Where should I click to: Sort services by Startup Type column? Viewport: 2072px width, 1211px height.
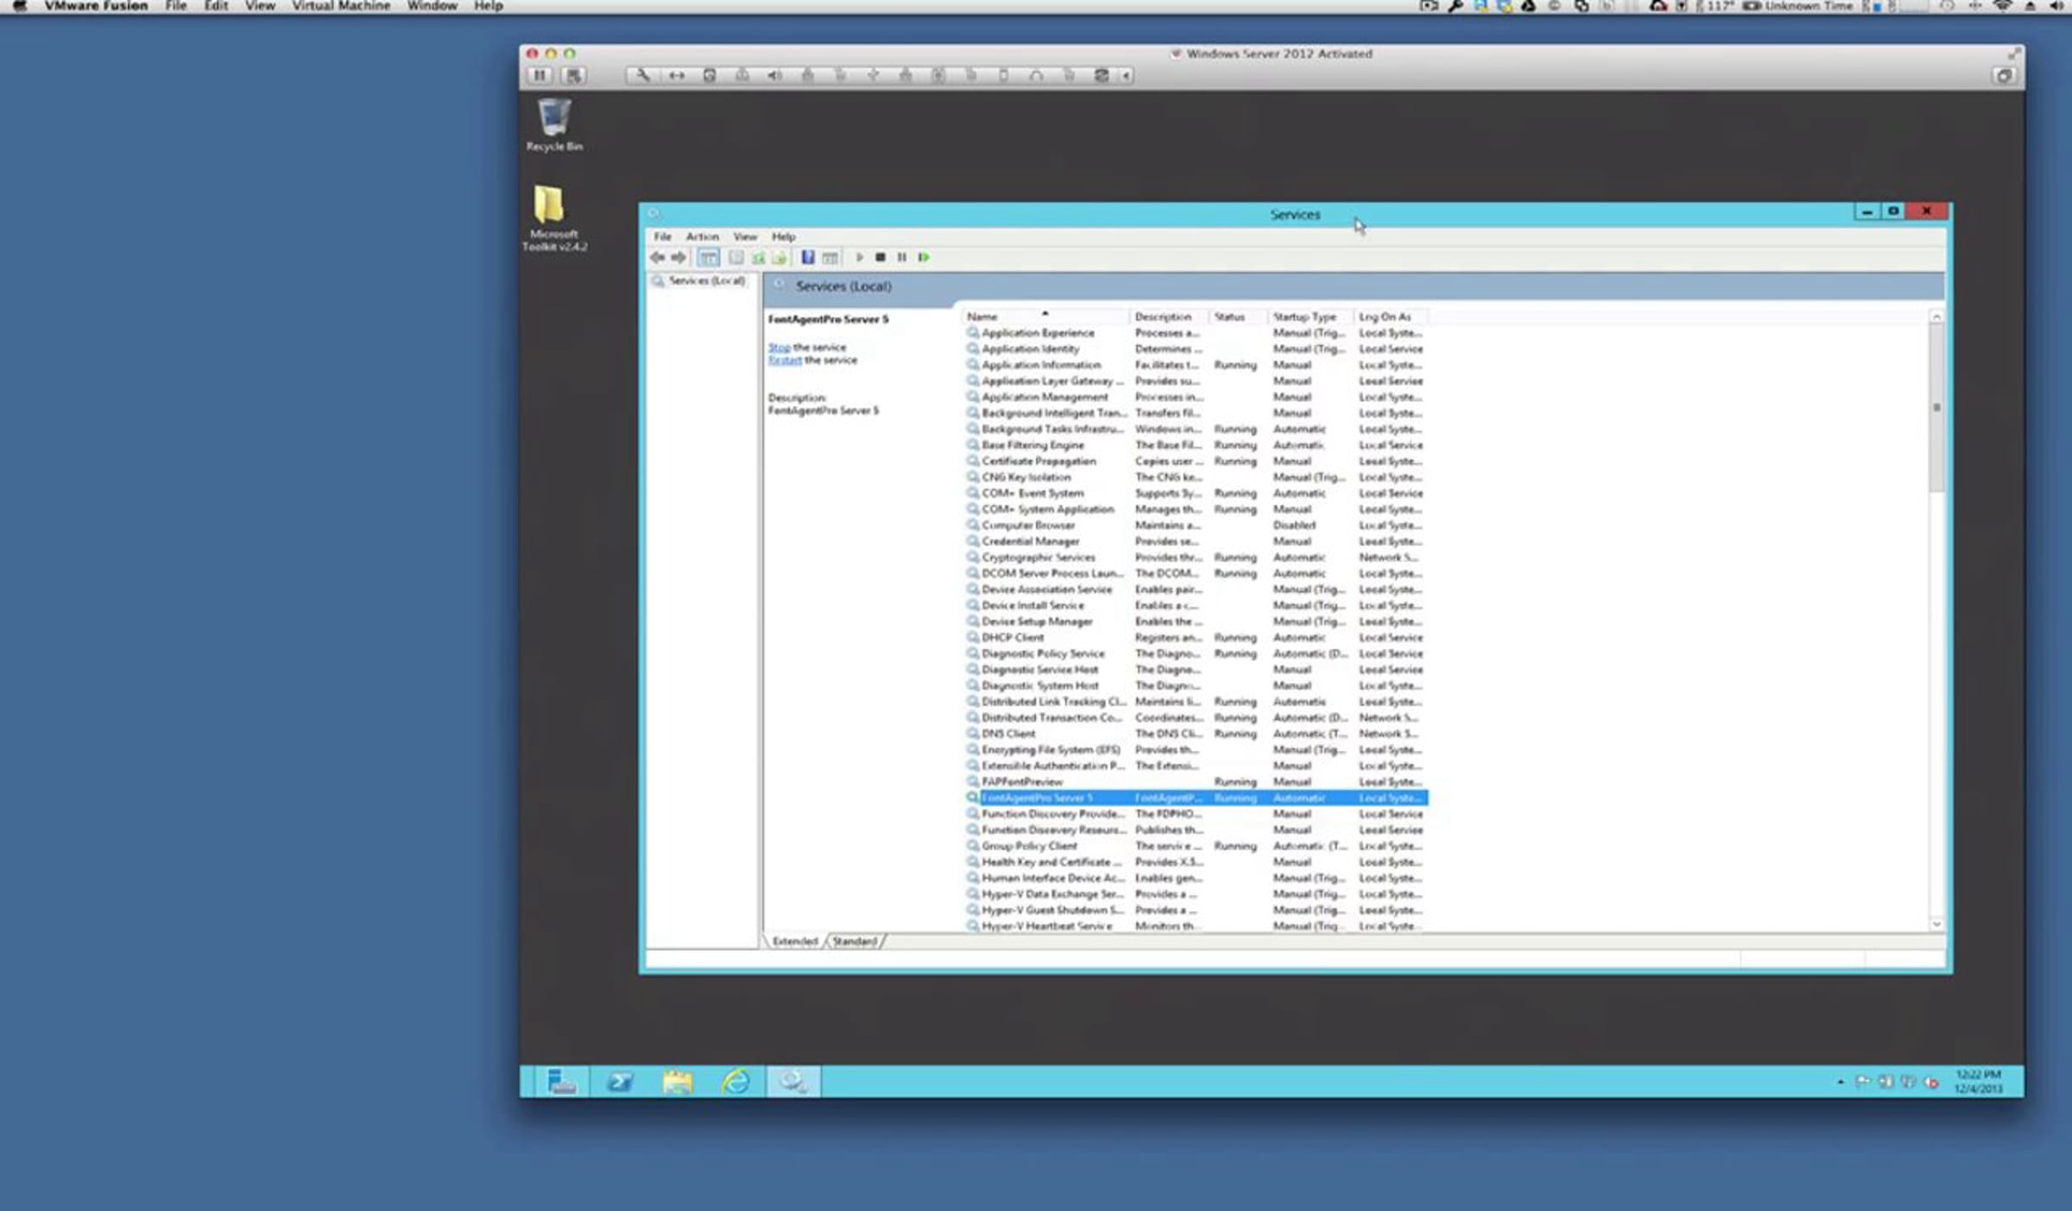[1304, 317]
